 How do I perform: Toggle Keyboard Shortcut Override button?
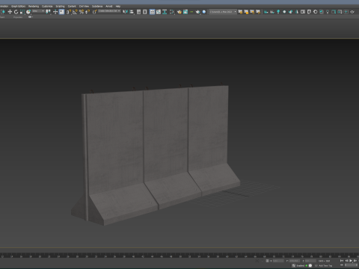tap(61, 12)
